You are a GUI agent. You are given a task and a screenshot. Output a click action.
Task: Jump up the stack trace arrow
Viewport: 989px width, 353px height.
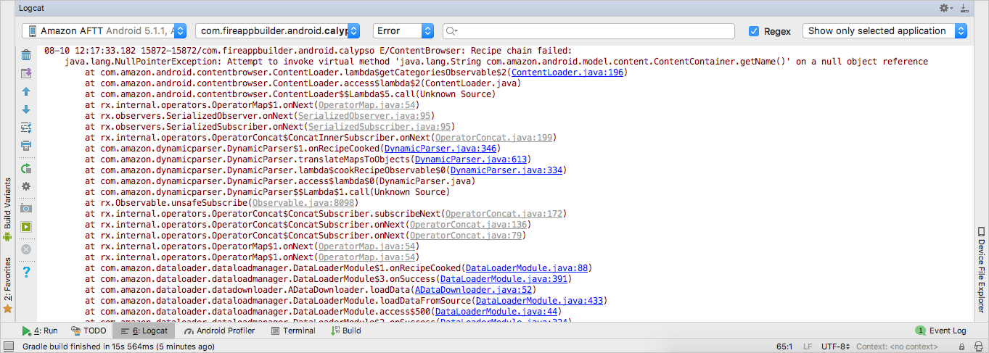point(26,92)
